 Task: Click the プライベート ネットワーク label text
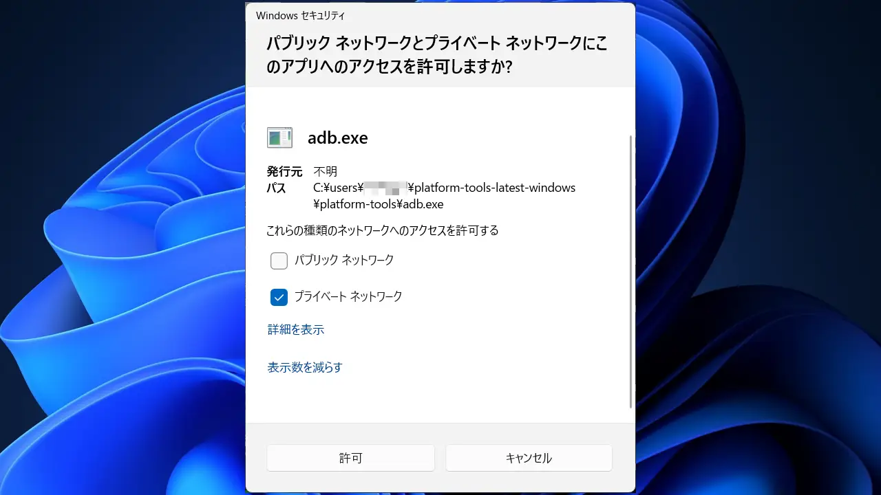[348, 296]
